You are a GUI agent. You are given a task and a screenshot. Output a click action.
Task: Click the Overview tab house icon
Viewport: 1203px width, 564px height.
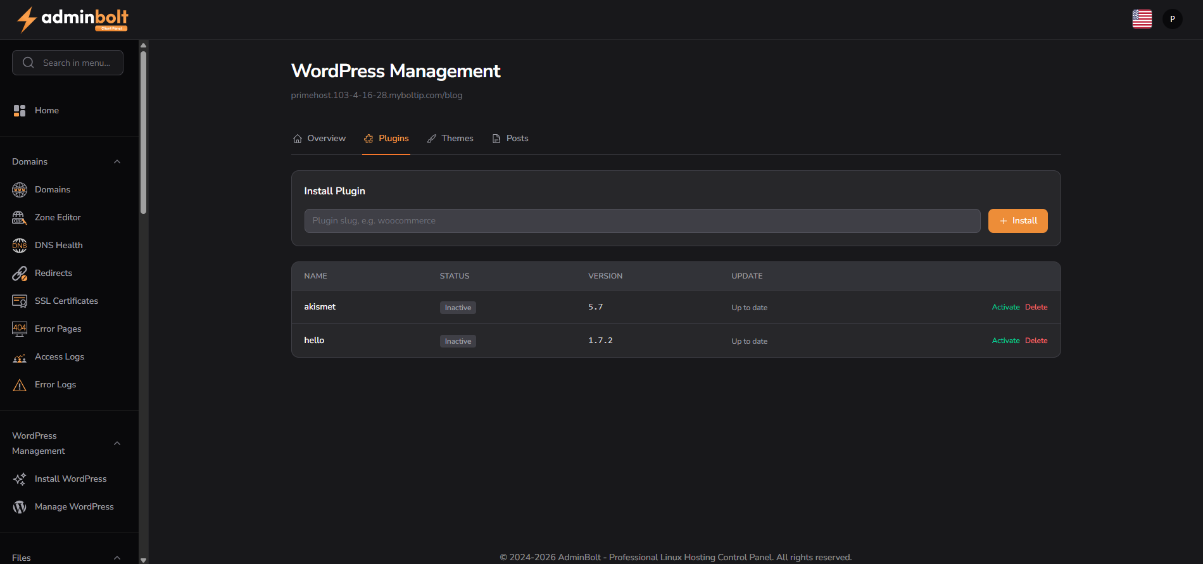point(298,139)
